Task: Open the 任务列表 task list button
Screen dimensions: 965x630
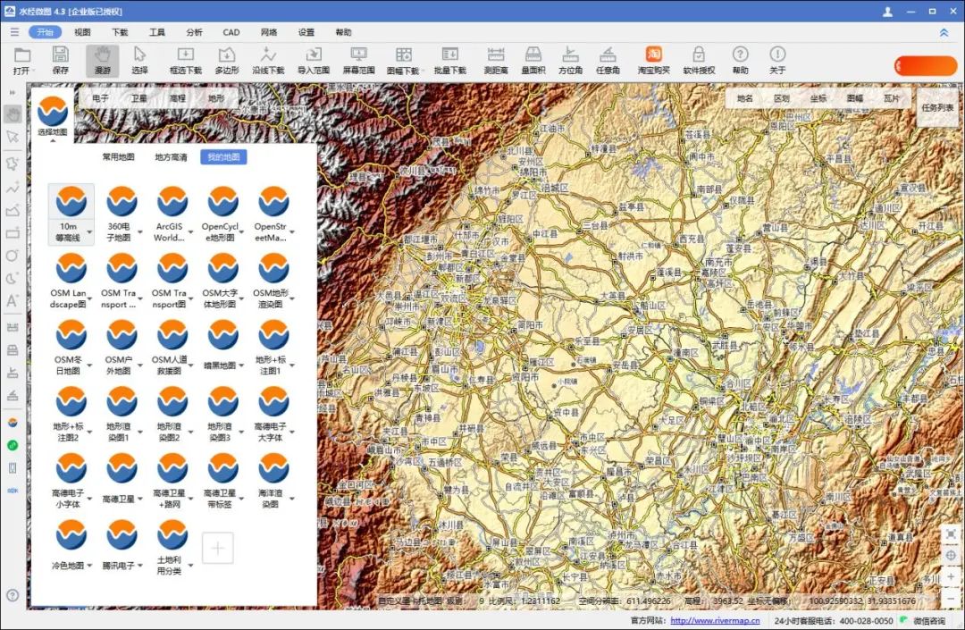Action: click(x=938, y=106)
